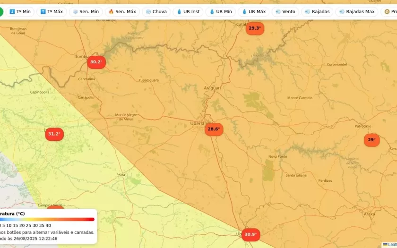Screen dimensions: 397x248
Task: Select the Rajadas Max layer
Action: pyautogui.click(x=357, y=11)
